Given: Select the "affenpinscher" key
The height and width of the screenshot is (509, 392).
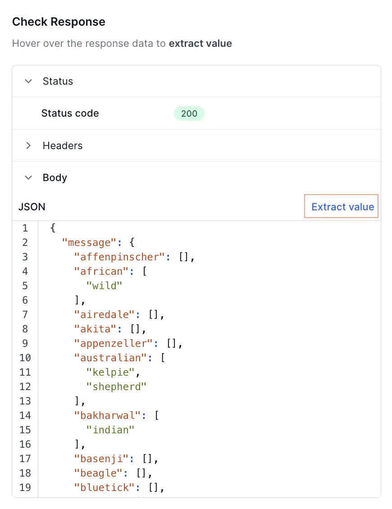Looking at the screenshot, I should pyautogui.click(x=119, y=257).
